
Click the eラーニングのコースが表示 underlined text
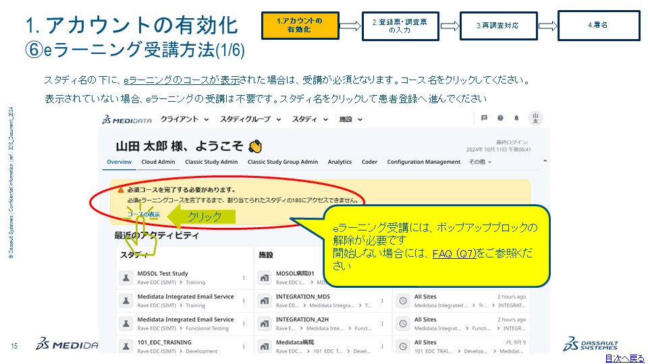point(182,80)
